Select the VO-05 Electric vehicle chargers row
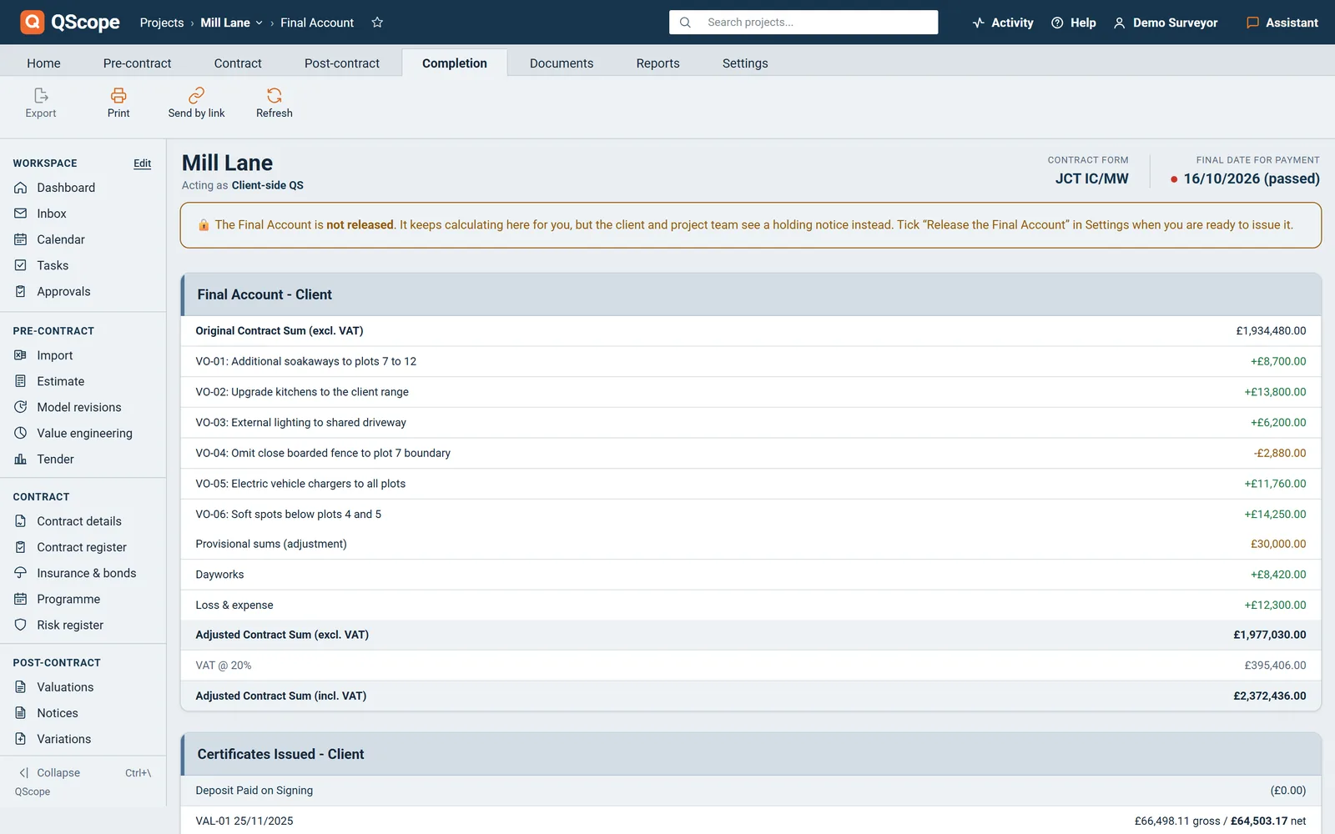1335x834 pixels. [751, 484]
